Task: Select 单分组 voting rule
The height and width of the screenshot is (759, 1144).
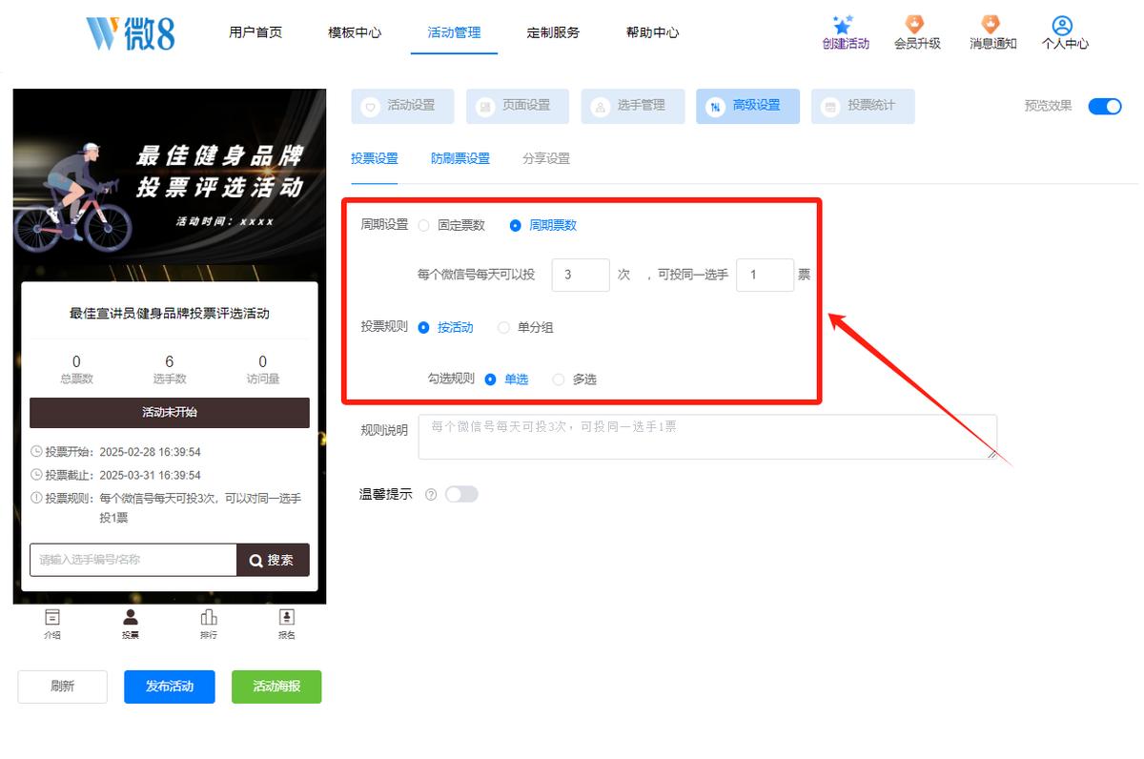Action: click(x=525, y=327)
